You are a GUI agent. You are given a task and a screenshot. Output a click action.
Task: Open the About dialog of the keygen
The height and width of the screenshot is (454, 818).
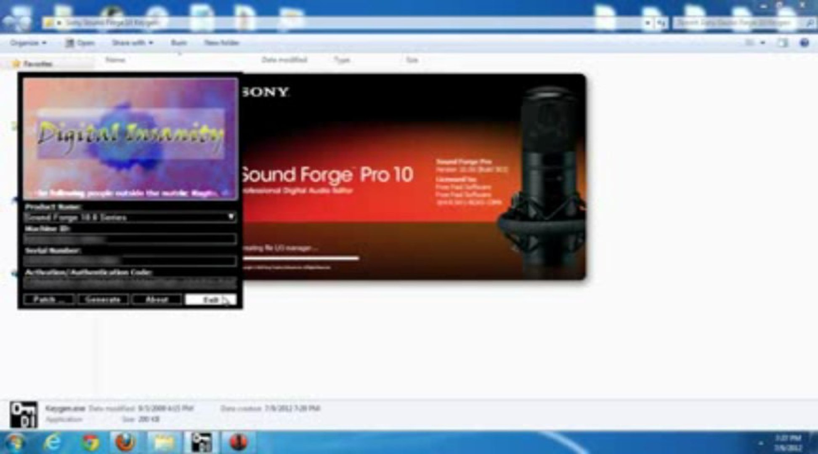pos(156,299)
